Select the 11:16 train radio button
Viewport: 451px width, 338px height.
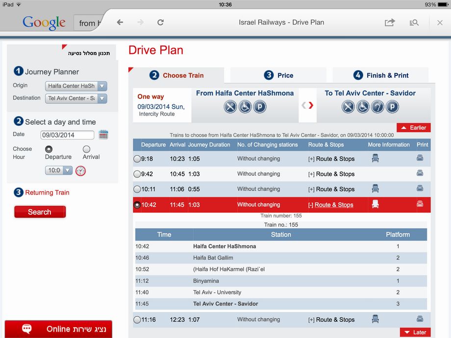point(137,319)
